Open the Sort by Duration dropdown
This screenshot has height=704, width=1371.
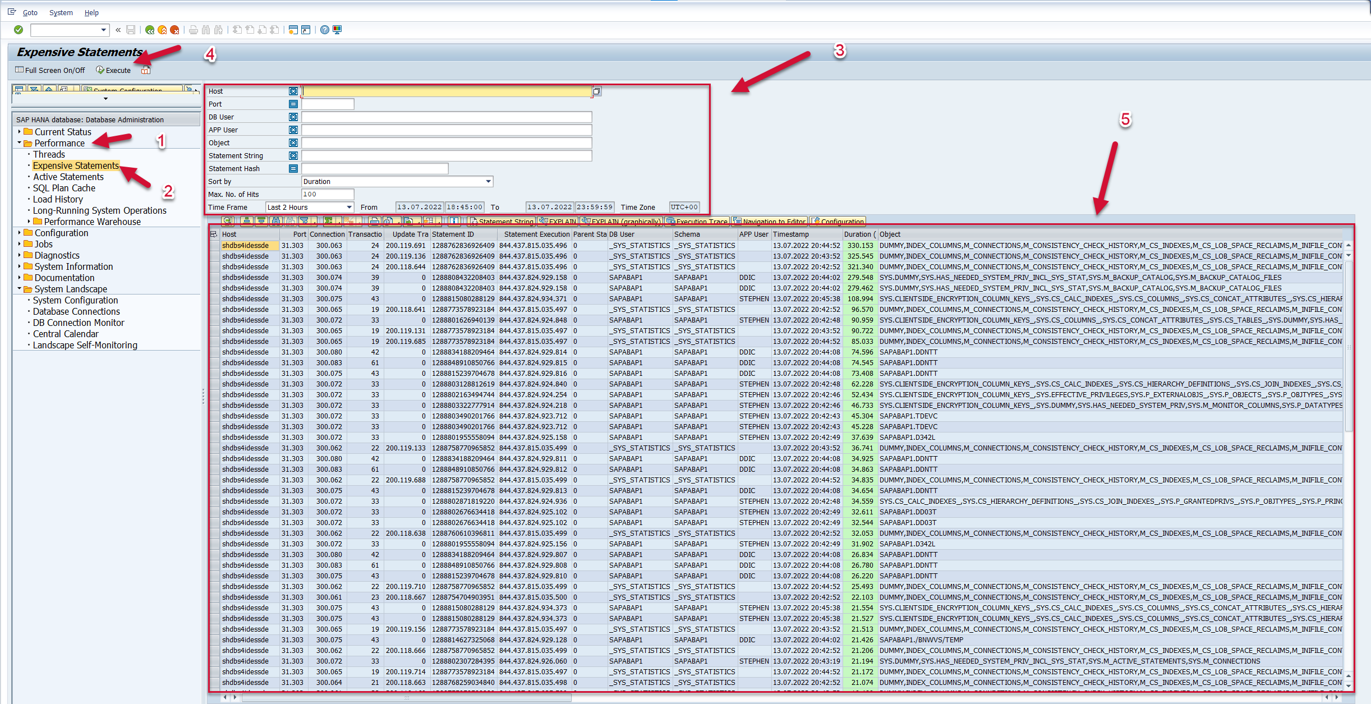[488, 181]
